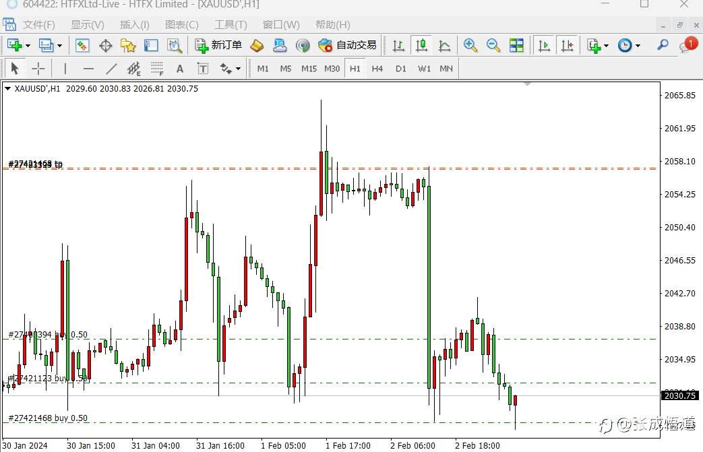Expand the profiles dropdown arrow

(x=59, y=45)
